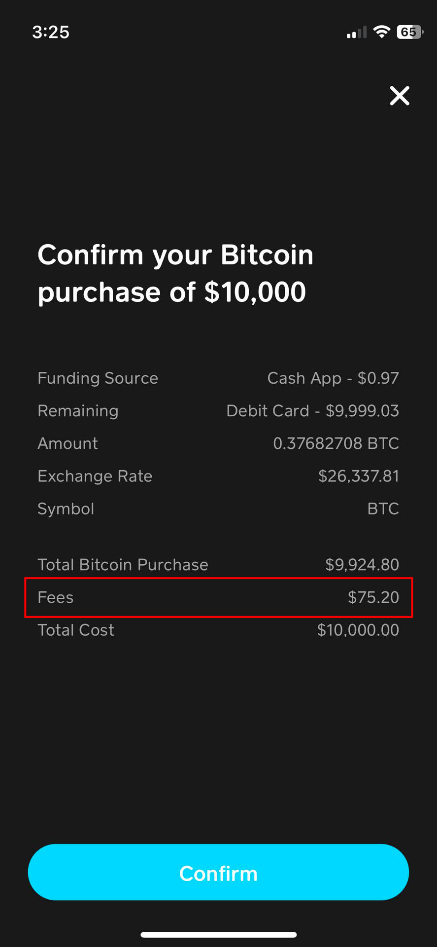The image size is (437, 947).
Task: Tap the $75.20 fees amount
Action: click(x=373, y=598)
